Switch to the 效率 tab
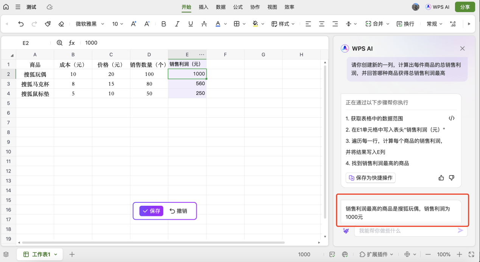 [x=289, y=7]
